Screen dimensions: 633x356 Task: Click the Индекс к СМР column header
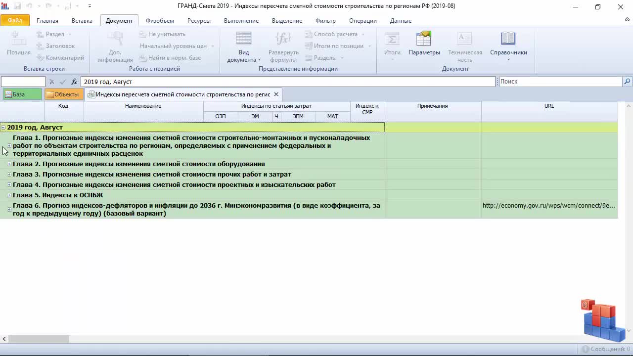click(x=367, y=112)
